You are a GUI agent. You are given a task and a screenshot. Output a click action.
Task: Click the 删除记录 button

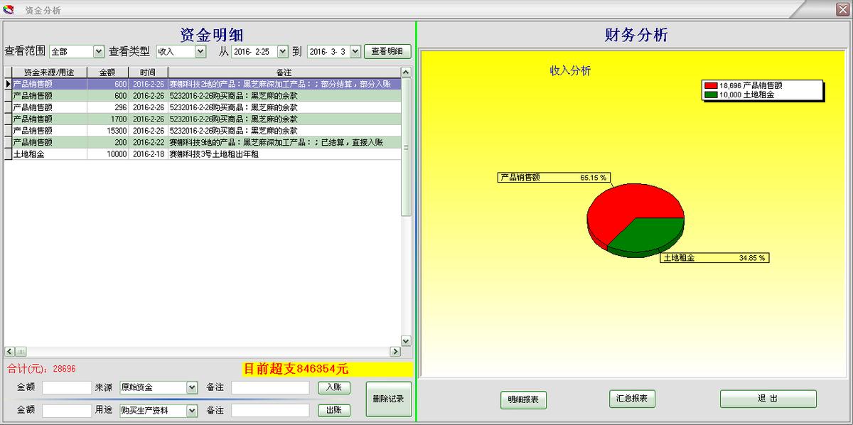388,398
